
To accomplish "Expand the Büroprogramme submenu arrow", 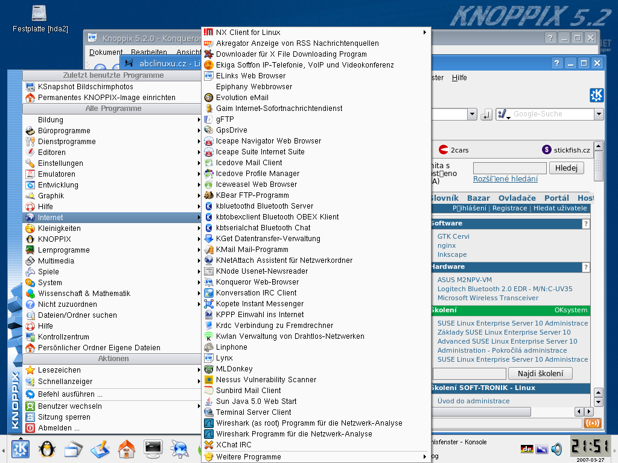I will tap(199, 131).
